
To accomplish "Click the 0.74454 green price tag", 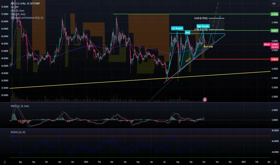I will pyautogui.click(x=275, y=14).
